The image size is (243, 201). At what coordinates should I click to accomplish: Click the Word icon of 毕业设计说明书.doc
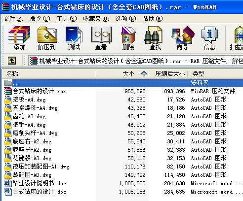click(8, 183)
